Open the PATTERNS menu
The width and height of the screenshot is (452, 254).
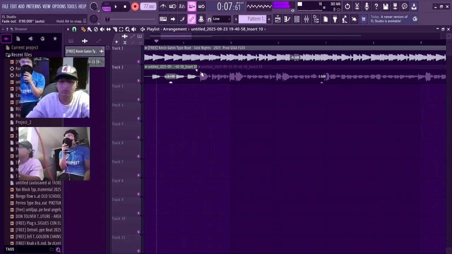(34, 6)
